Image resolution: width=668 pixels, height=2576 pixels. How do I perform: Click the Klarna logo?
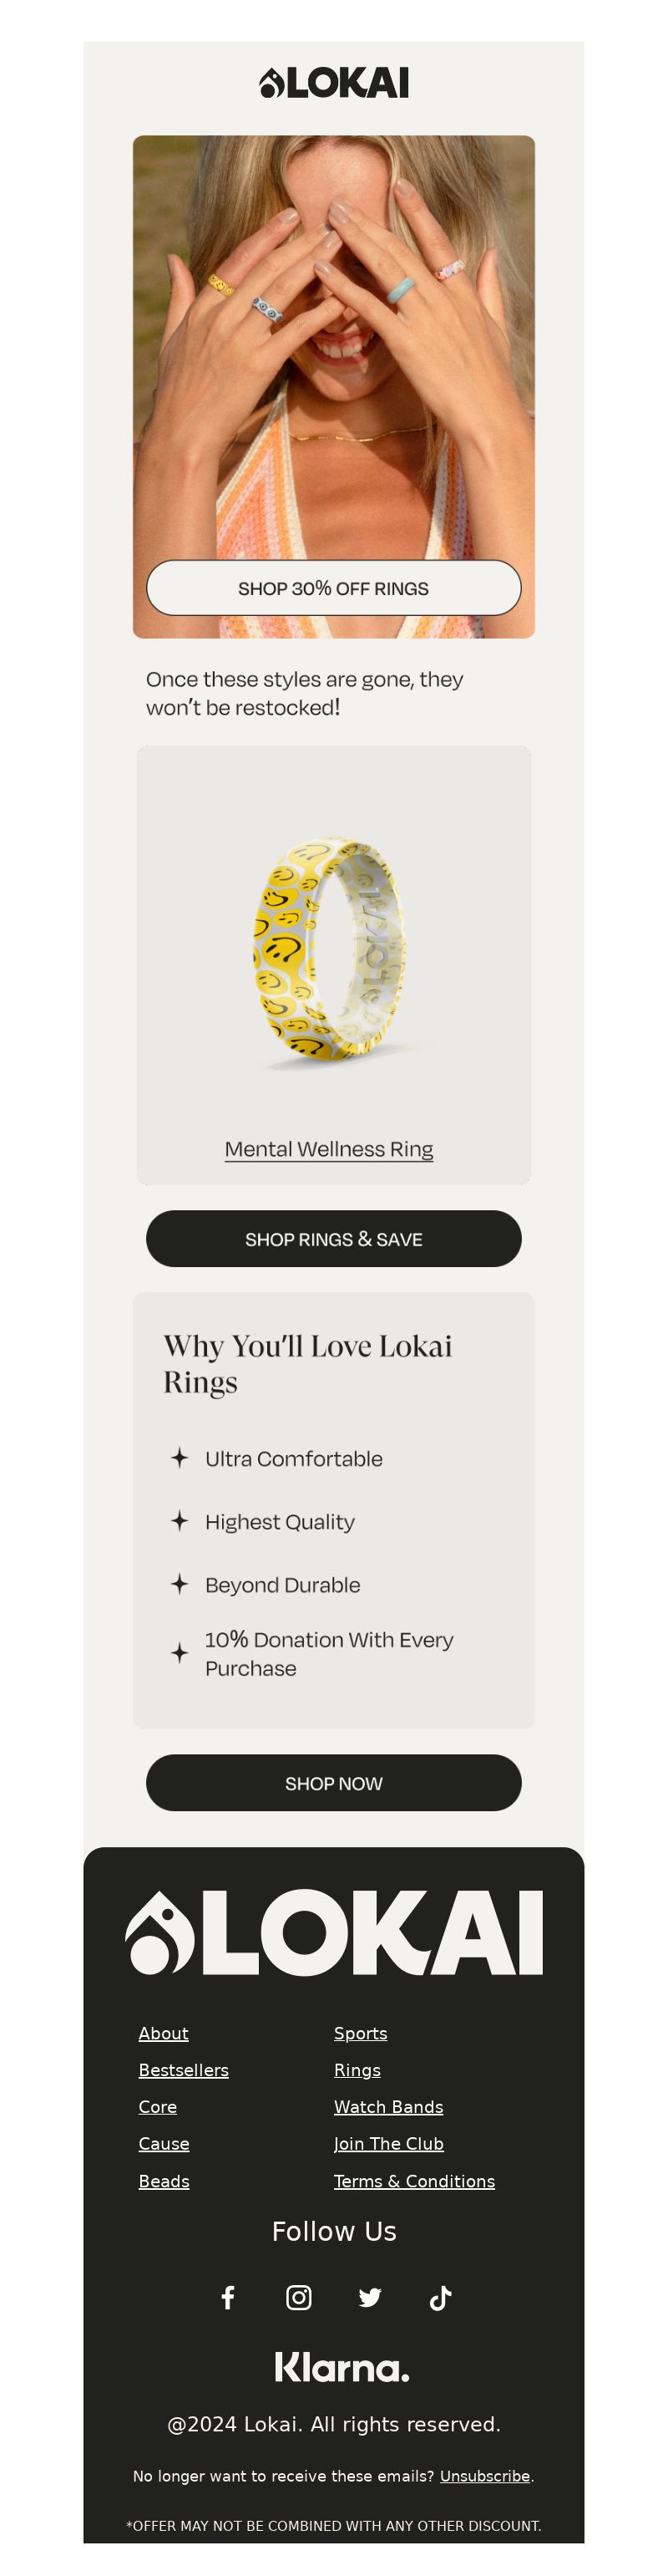342,2367
